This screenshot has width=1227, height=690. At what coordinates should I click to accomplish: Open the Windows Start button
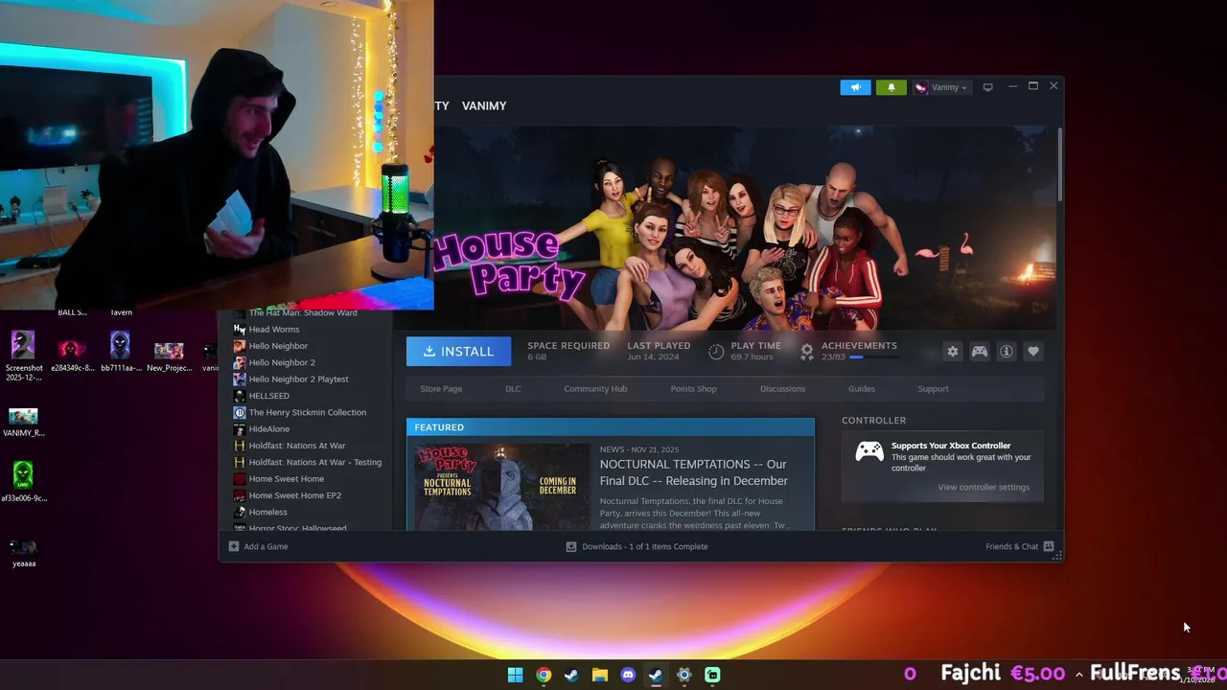click(515, 675)
